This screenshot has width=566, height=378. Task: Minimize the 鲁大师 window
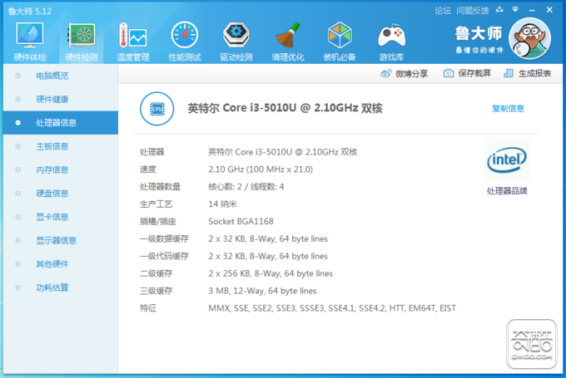[532, 11]
